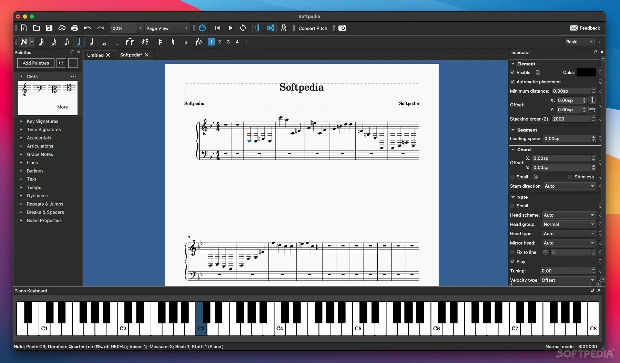Open the Page View dropdown

coord(167,28)
